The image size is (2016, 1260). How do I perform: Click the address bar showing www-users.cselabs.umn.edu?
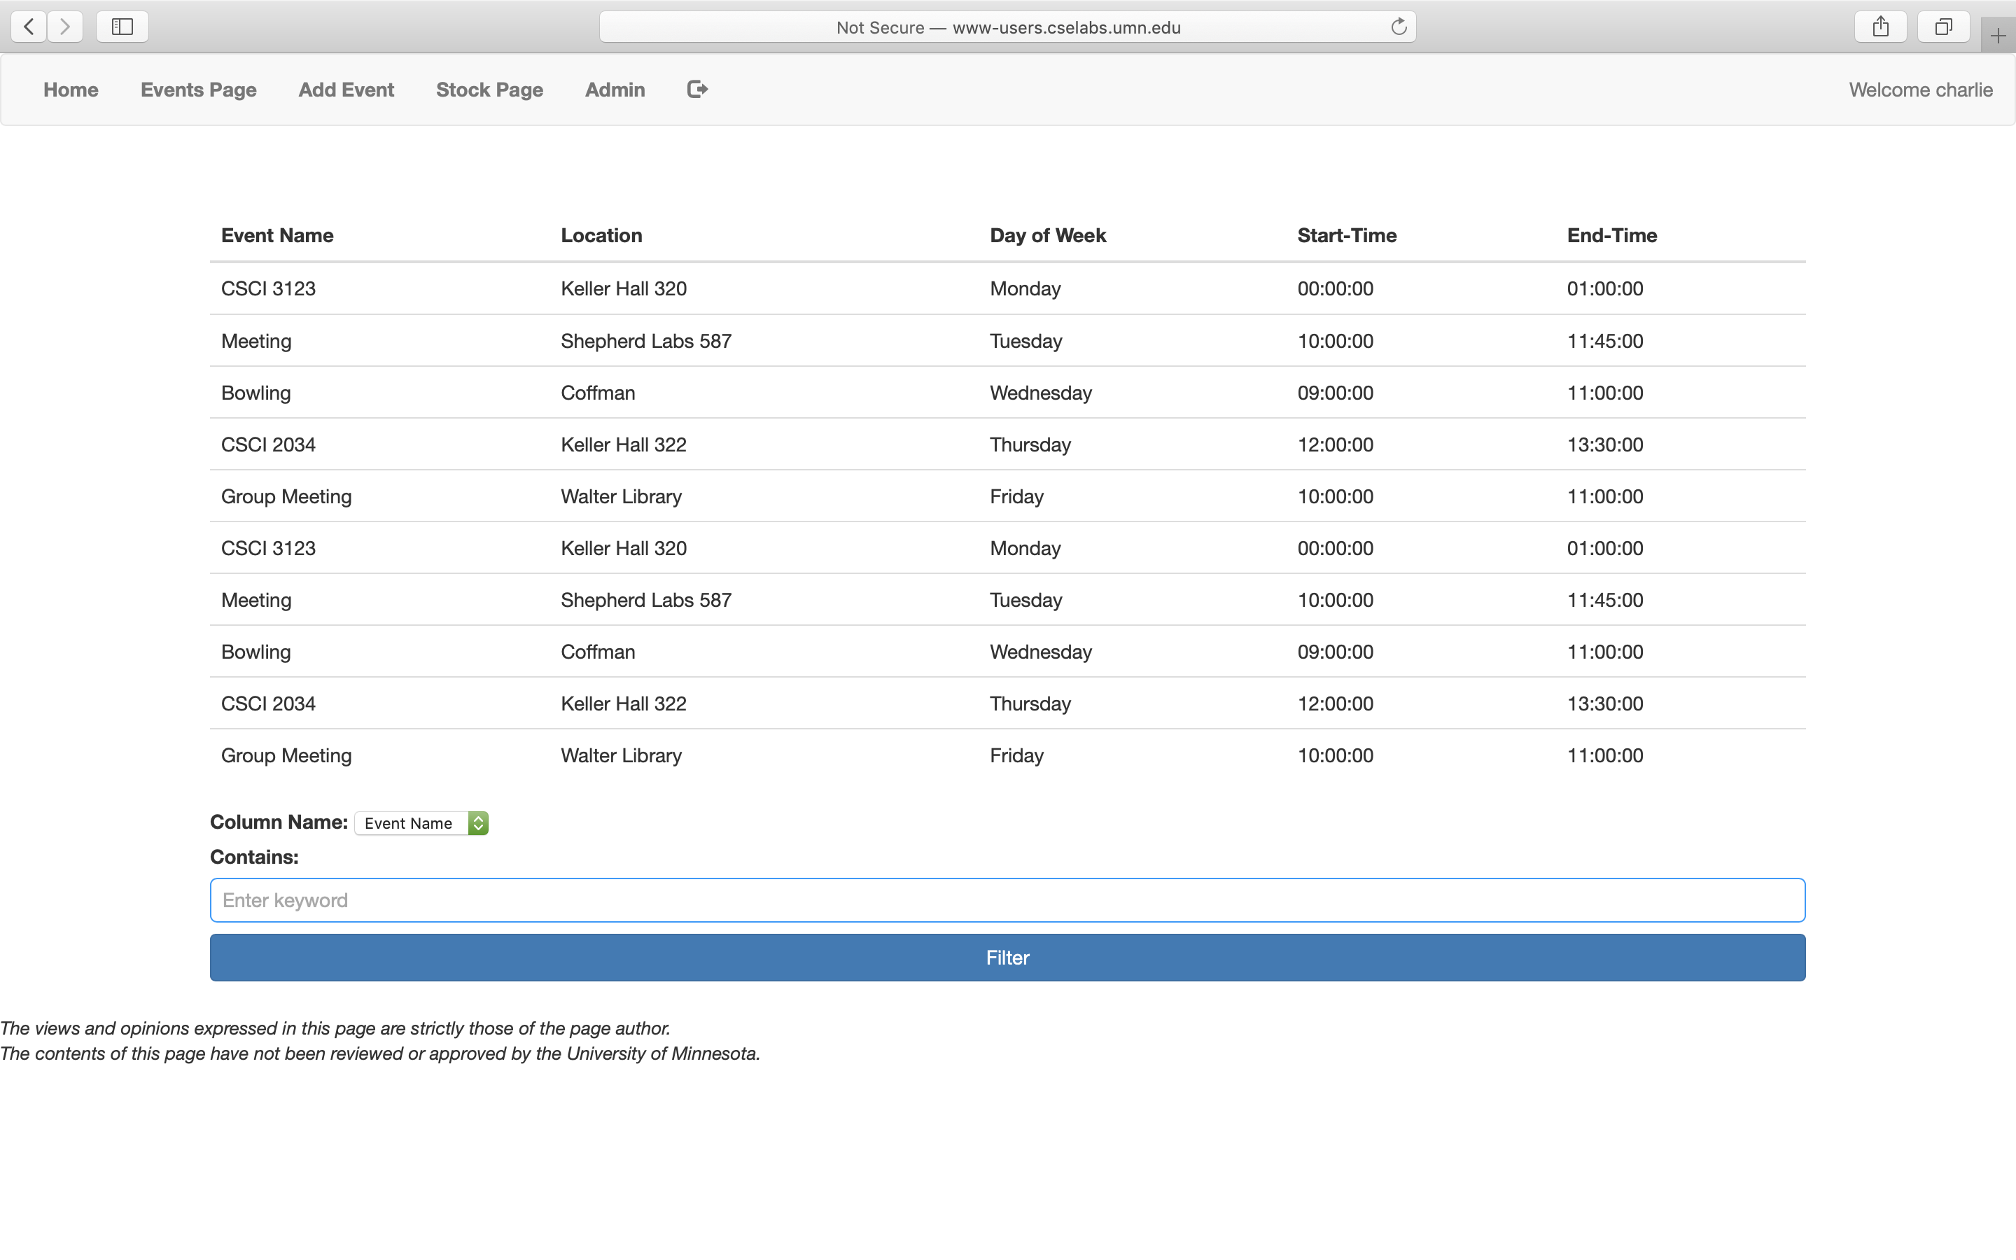1007,26
